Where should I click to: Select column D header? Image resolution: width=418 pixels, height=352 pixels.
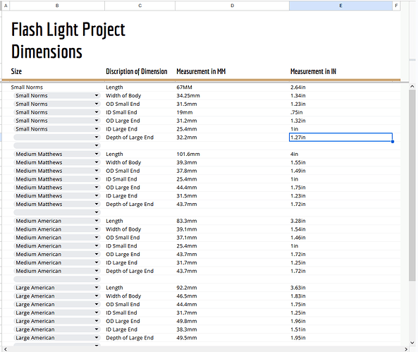pyautogui.click(x=232, y=6)
